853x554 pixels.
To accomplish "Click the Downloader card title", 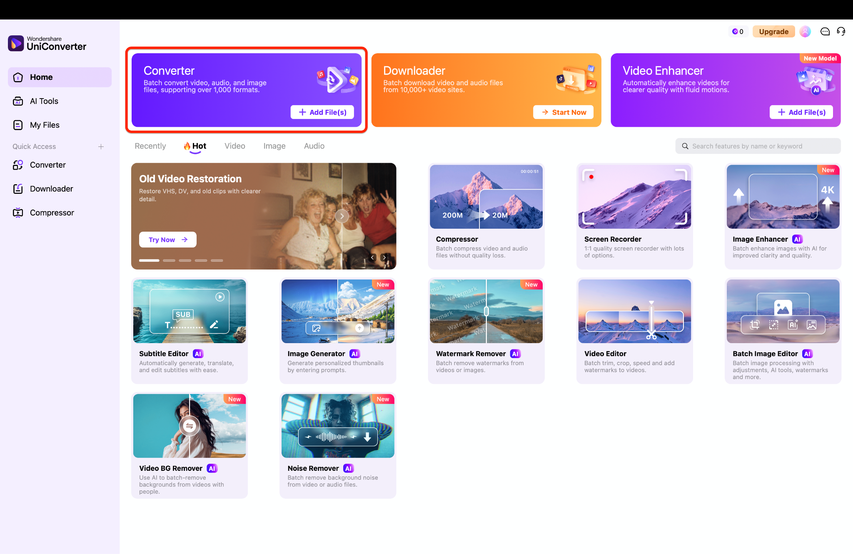I will (x=414, y=71).
